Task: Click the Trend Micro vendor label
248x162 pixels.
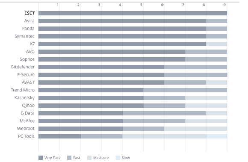Action: coord(23,90)
